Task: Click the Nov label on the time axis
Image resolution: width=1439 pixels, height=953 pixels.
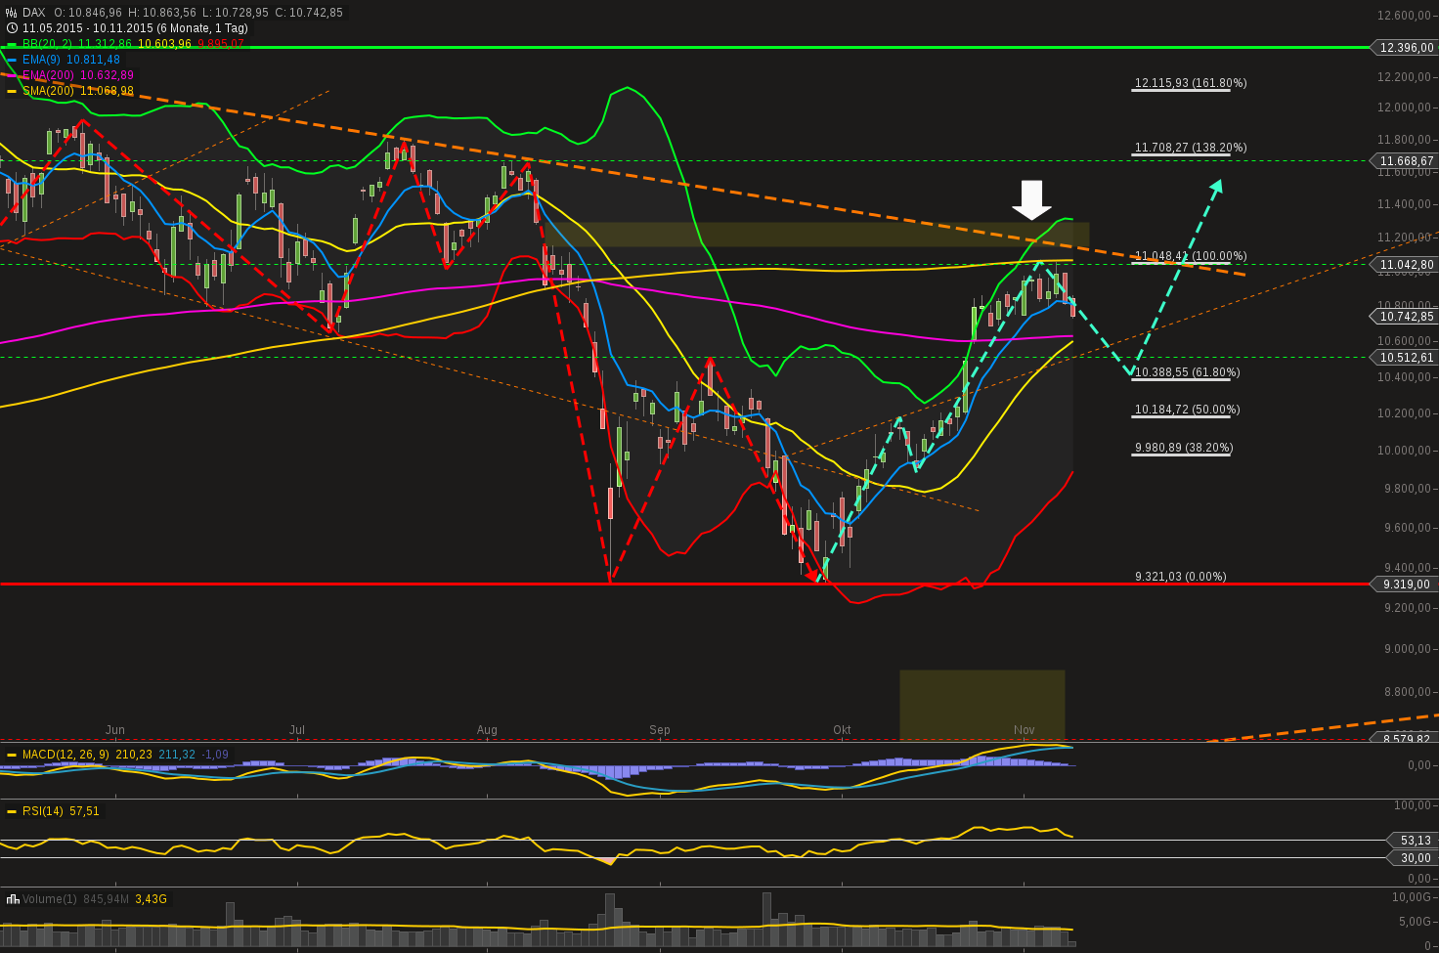Action: tap(1025, 730)
